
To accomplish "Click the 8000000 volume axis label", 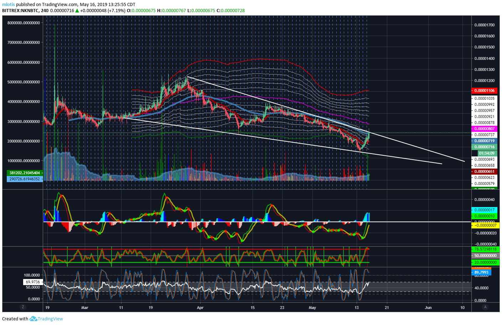I will 24,23.
